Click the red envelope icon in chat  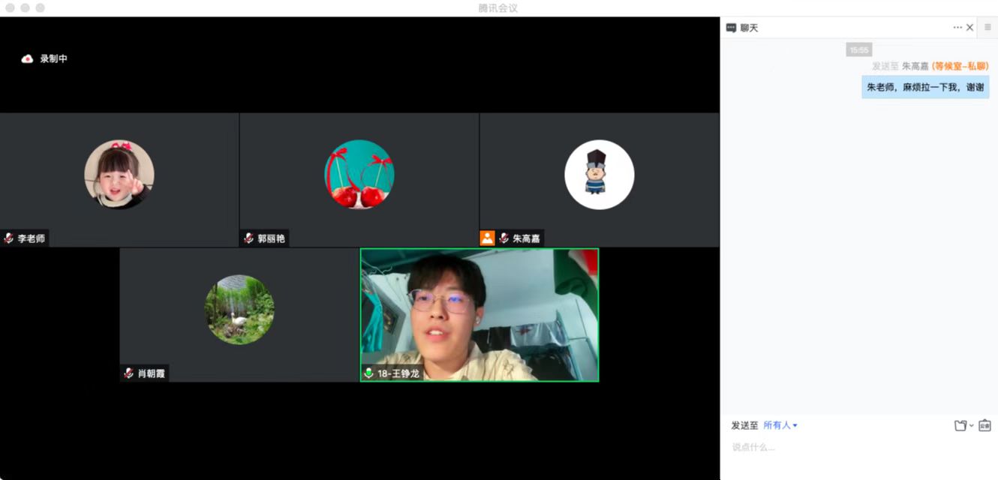click(x=984, y=425)
